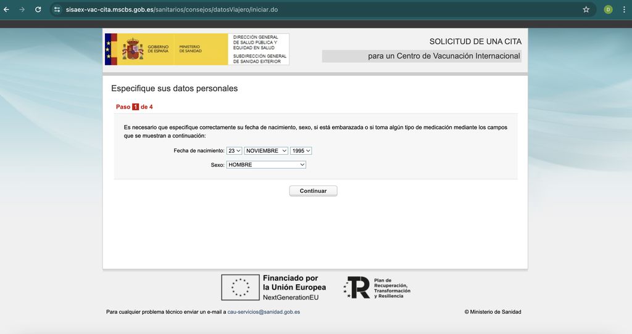Click 'Dirección General de Salud Pública' header text
632x334 pixels.
pos(256,43)
